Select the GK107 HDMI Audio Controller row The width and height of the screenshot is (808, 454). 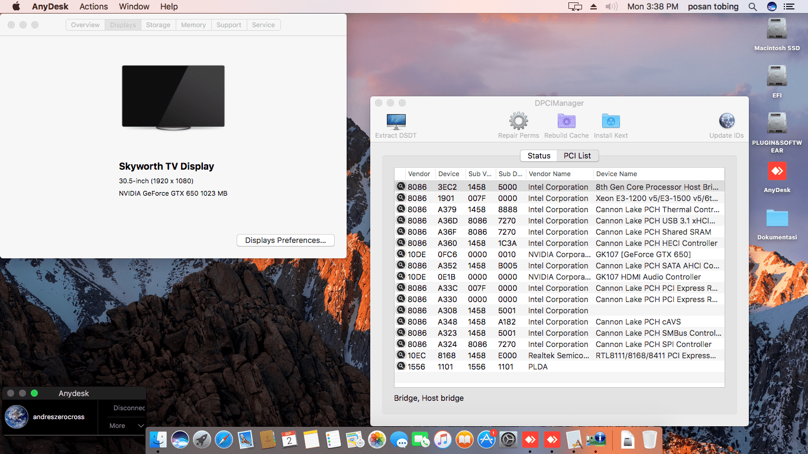point(559,277)
